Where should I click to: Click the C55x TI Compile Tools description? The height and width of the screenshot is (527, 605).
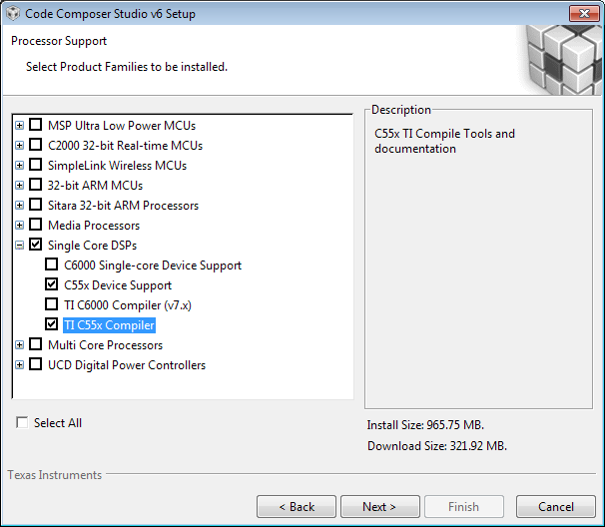[444, 141]
